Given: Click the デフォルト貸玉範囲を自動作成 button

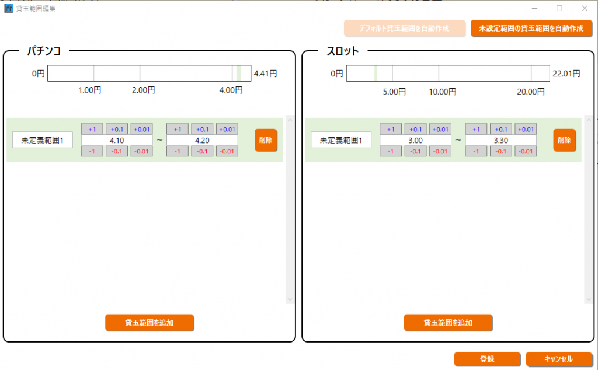Looking at the screenshot, I should (x=405, y=28).
